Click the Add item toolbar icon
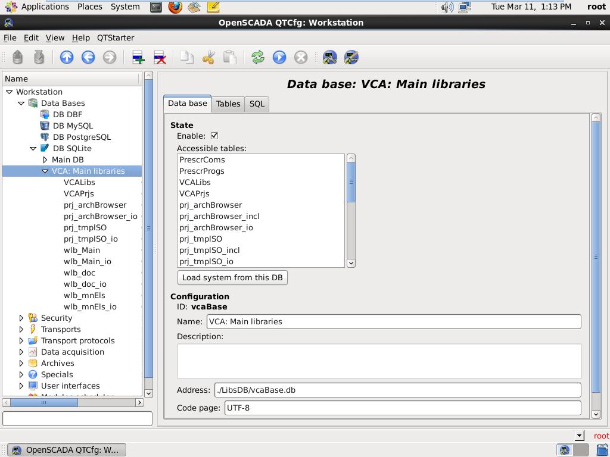This screenshot has width=610, height=457. pyautogui.click(x=138, y=57)
